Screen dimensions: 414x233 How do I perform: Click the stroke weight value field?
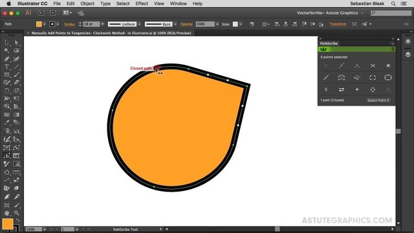tap(91, 24)
